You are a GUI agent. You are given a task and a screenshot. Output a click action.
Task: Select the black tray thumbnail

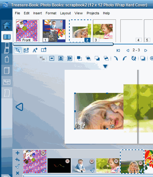coord(59,165)
